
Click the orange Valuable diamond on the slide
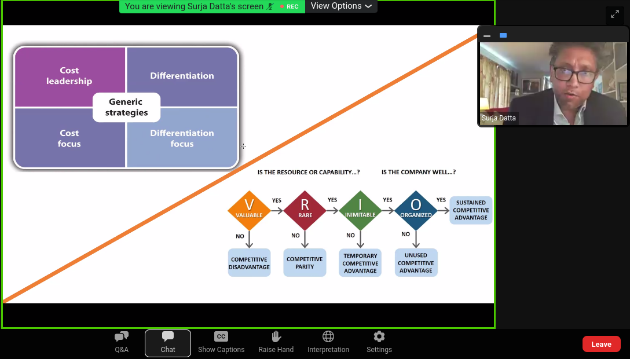coord(249,211)
